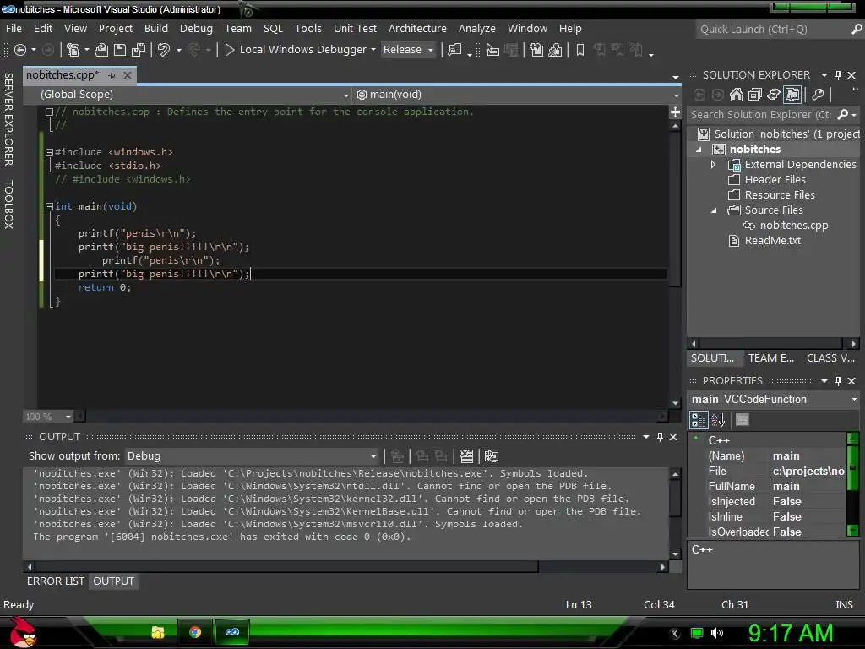The image size is (865, 649).
Task: Start debugging with the green play arrow
Action: click(230, 50)
